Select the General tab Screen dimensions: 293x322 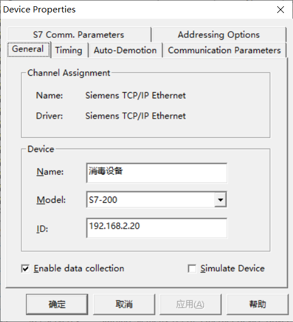(x=28, y=50)
